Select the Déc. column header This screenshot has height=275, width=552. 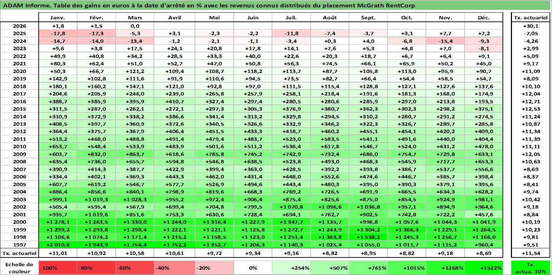484,18
